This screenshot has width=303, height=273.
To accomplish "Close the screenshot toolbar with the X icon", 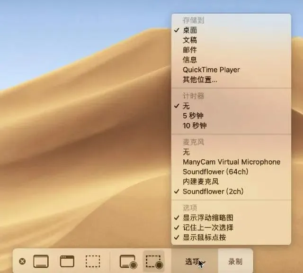I will (22, 262).
